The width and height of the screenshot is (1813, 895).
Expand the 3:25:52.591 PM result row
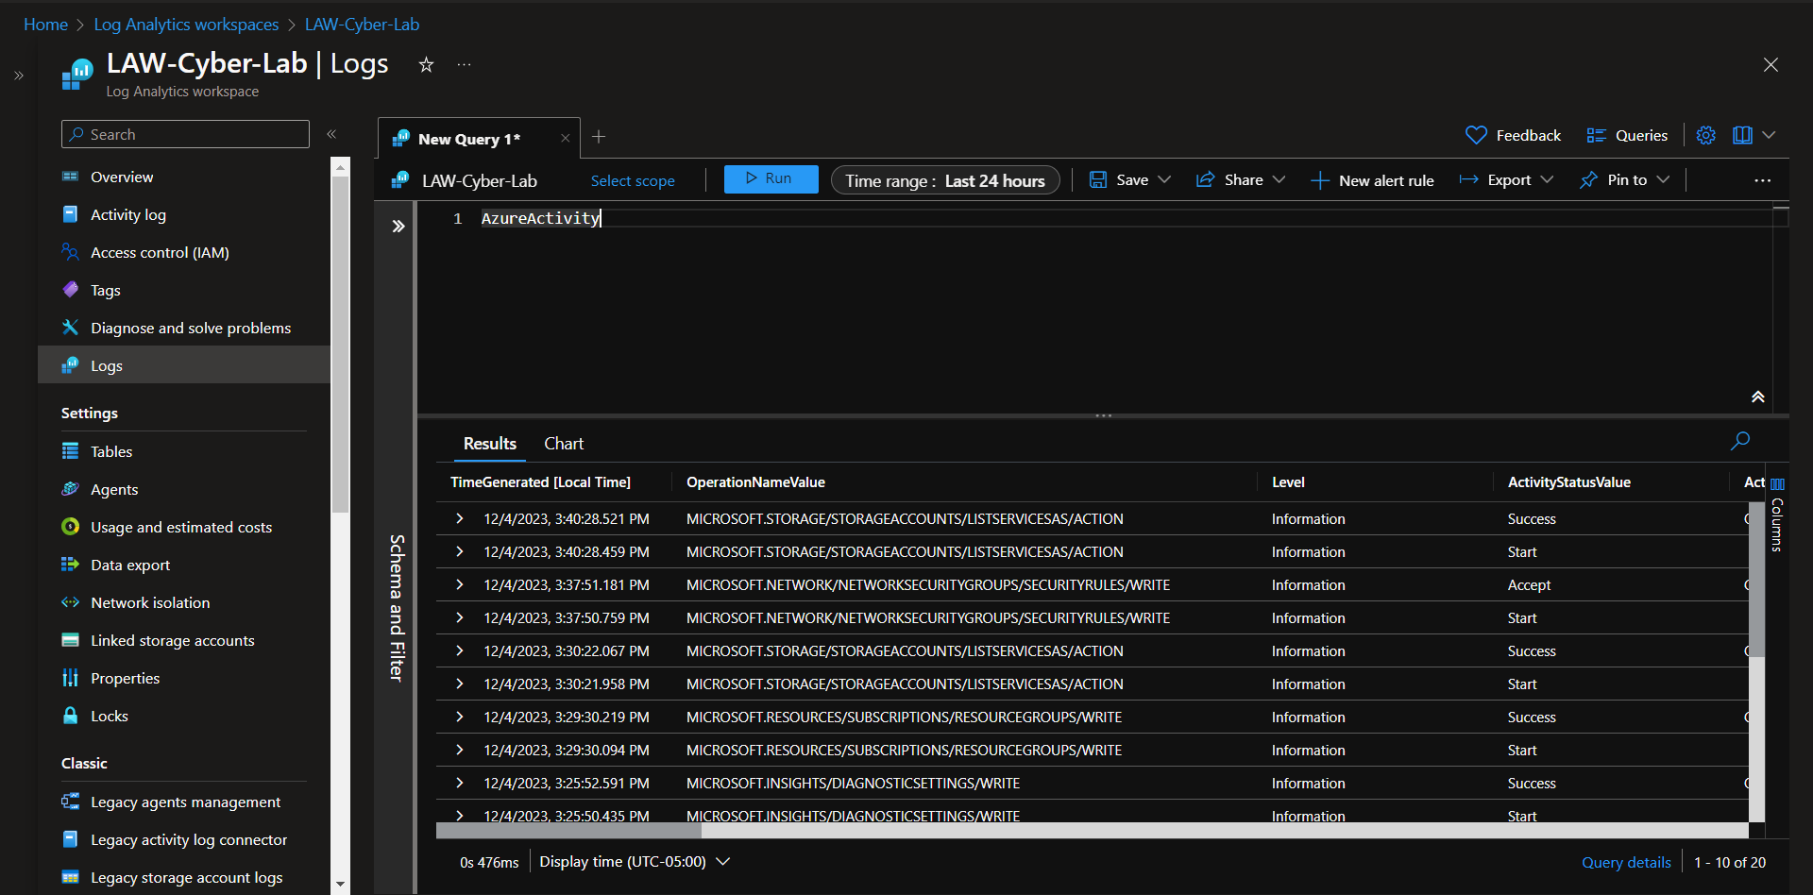[x=460, y=783]
